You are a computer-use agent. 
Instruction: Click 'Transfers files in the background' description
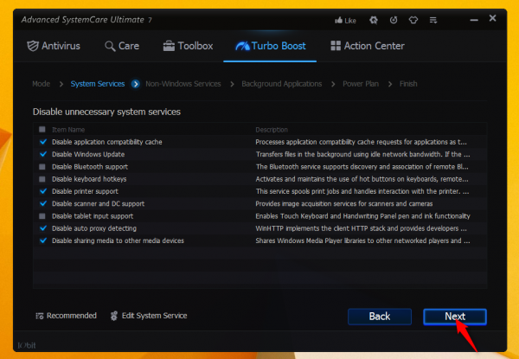[x=362, y=155]
